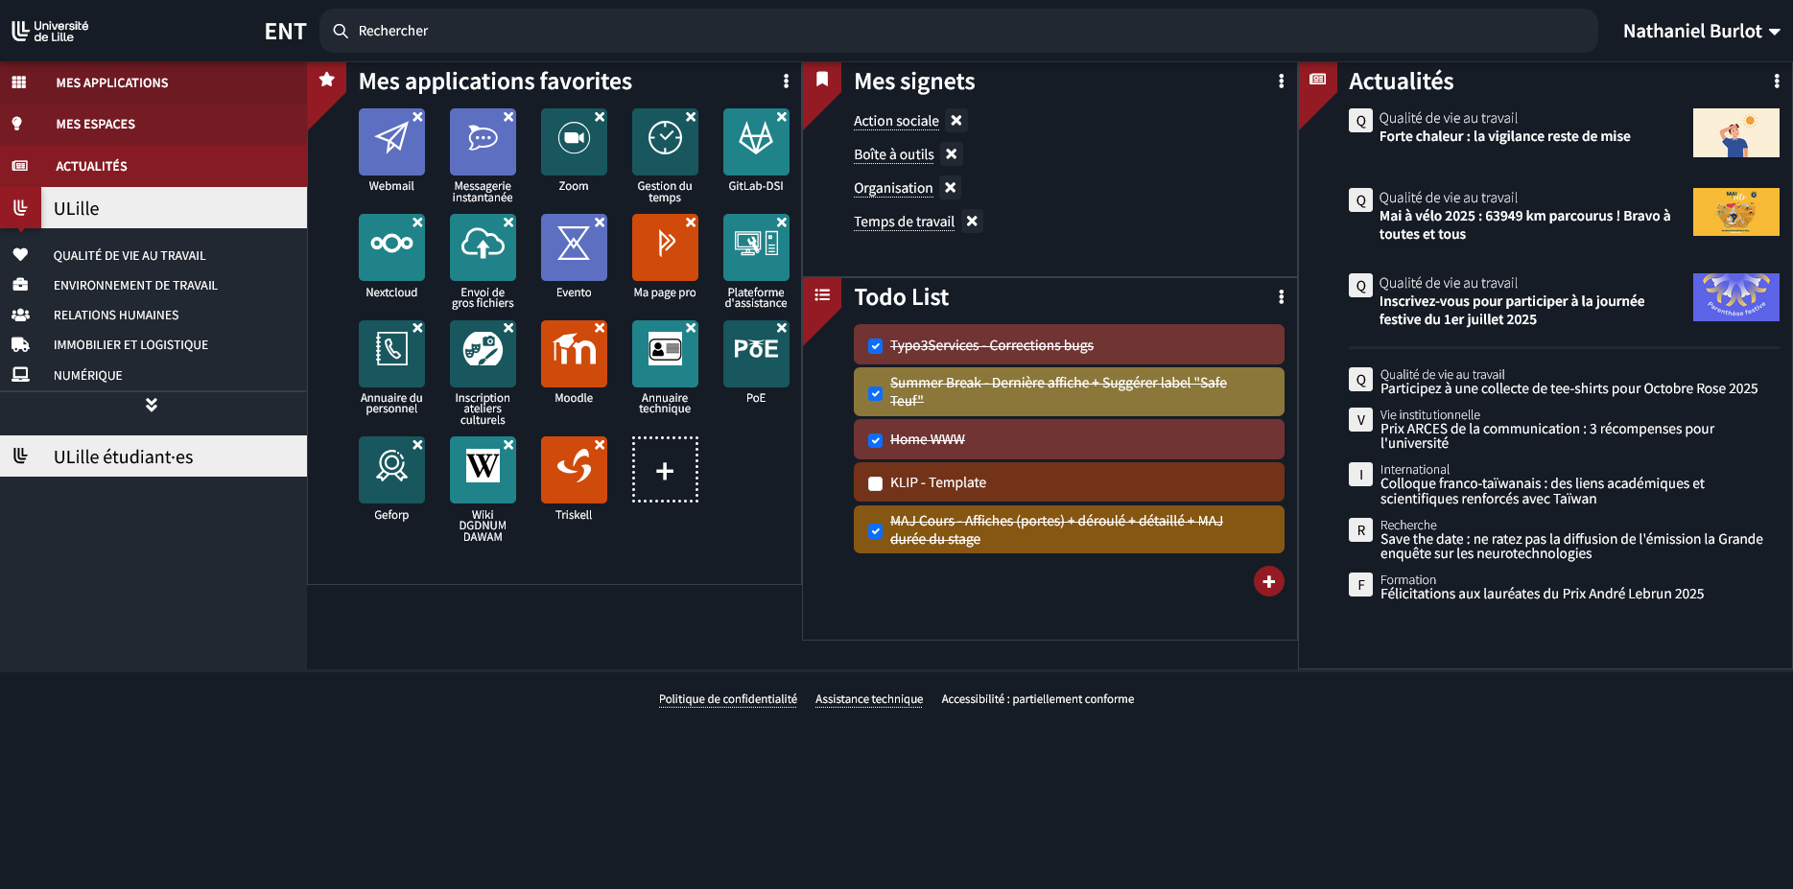This screenshot has height=889, width=1793.
Task: Open the GitLab-DSI application
Action: point(756,142)
